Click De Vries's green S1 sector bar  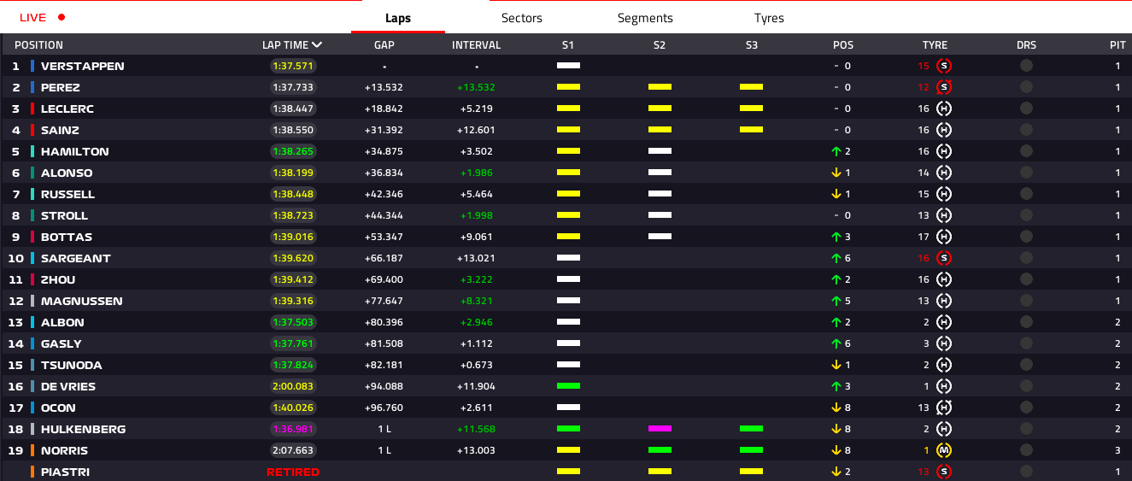568,385
